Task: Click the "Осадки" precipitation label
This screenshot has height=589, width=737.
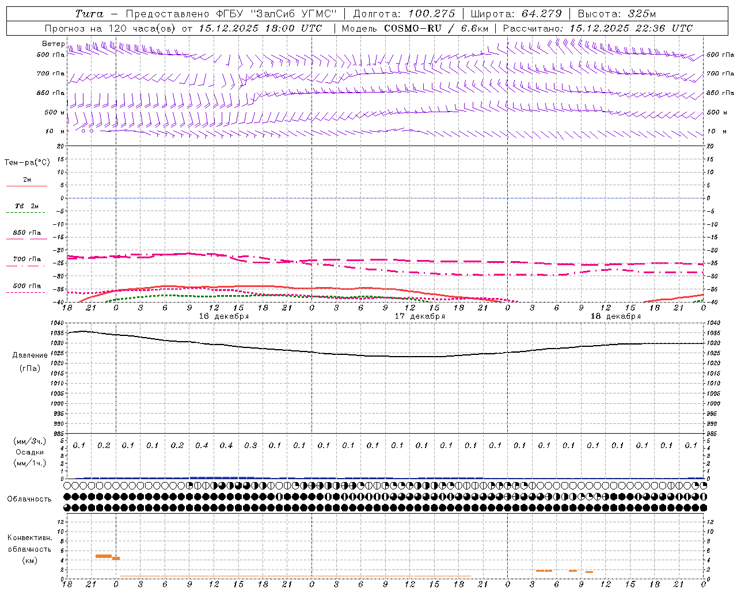Action: coord(30,452)
